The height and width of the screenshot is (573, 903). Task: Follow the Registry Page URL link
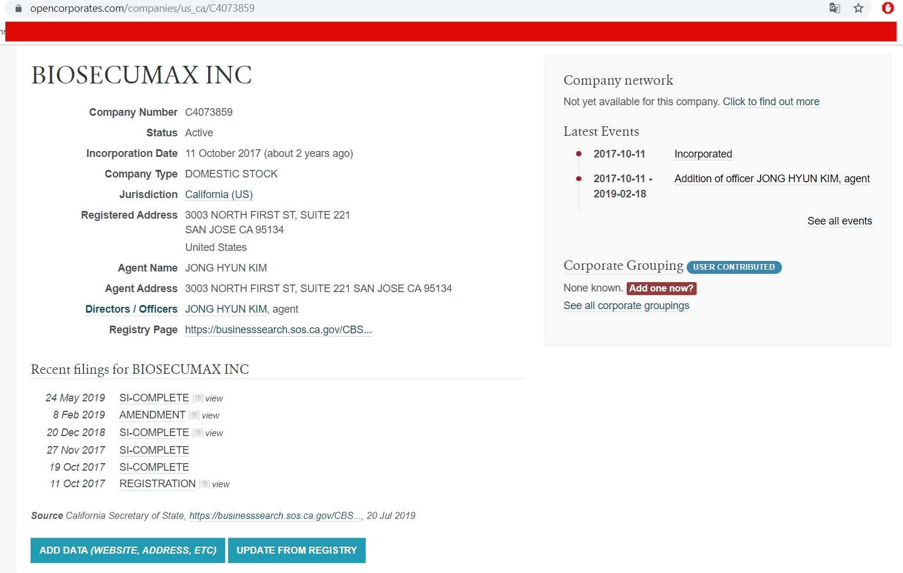click(x=278, y=330)
